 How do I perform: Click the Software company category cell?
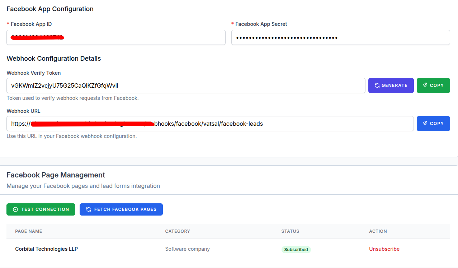point(187,249)
